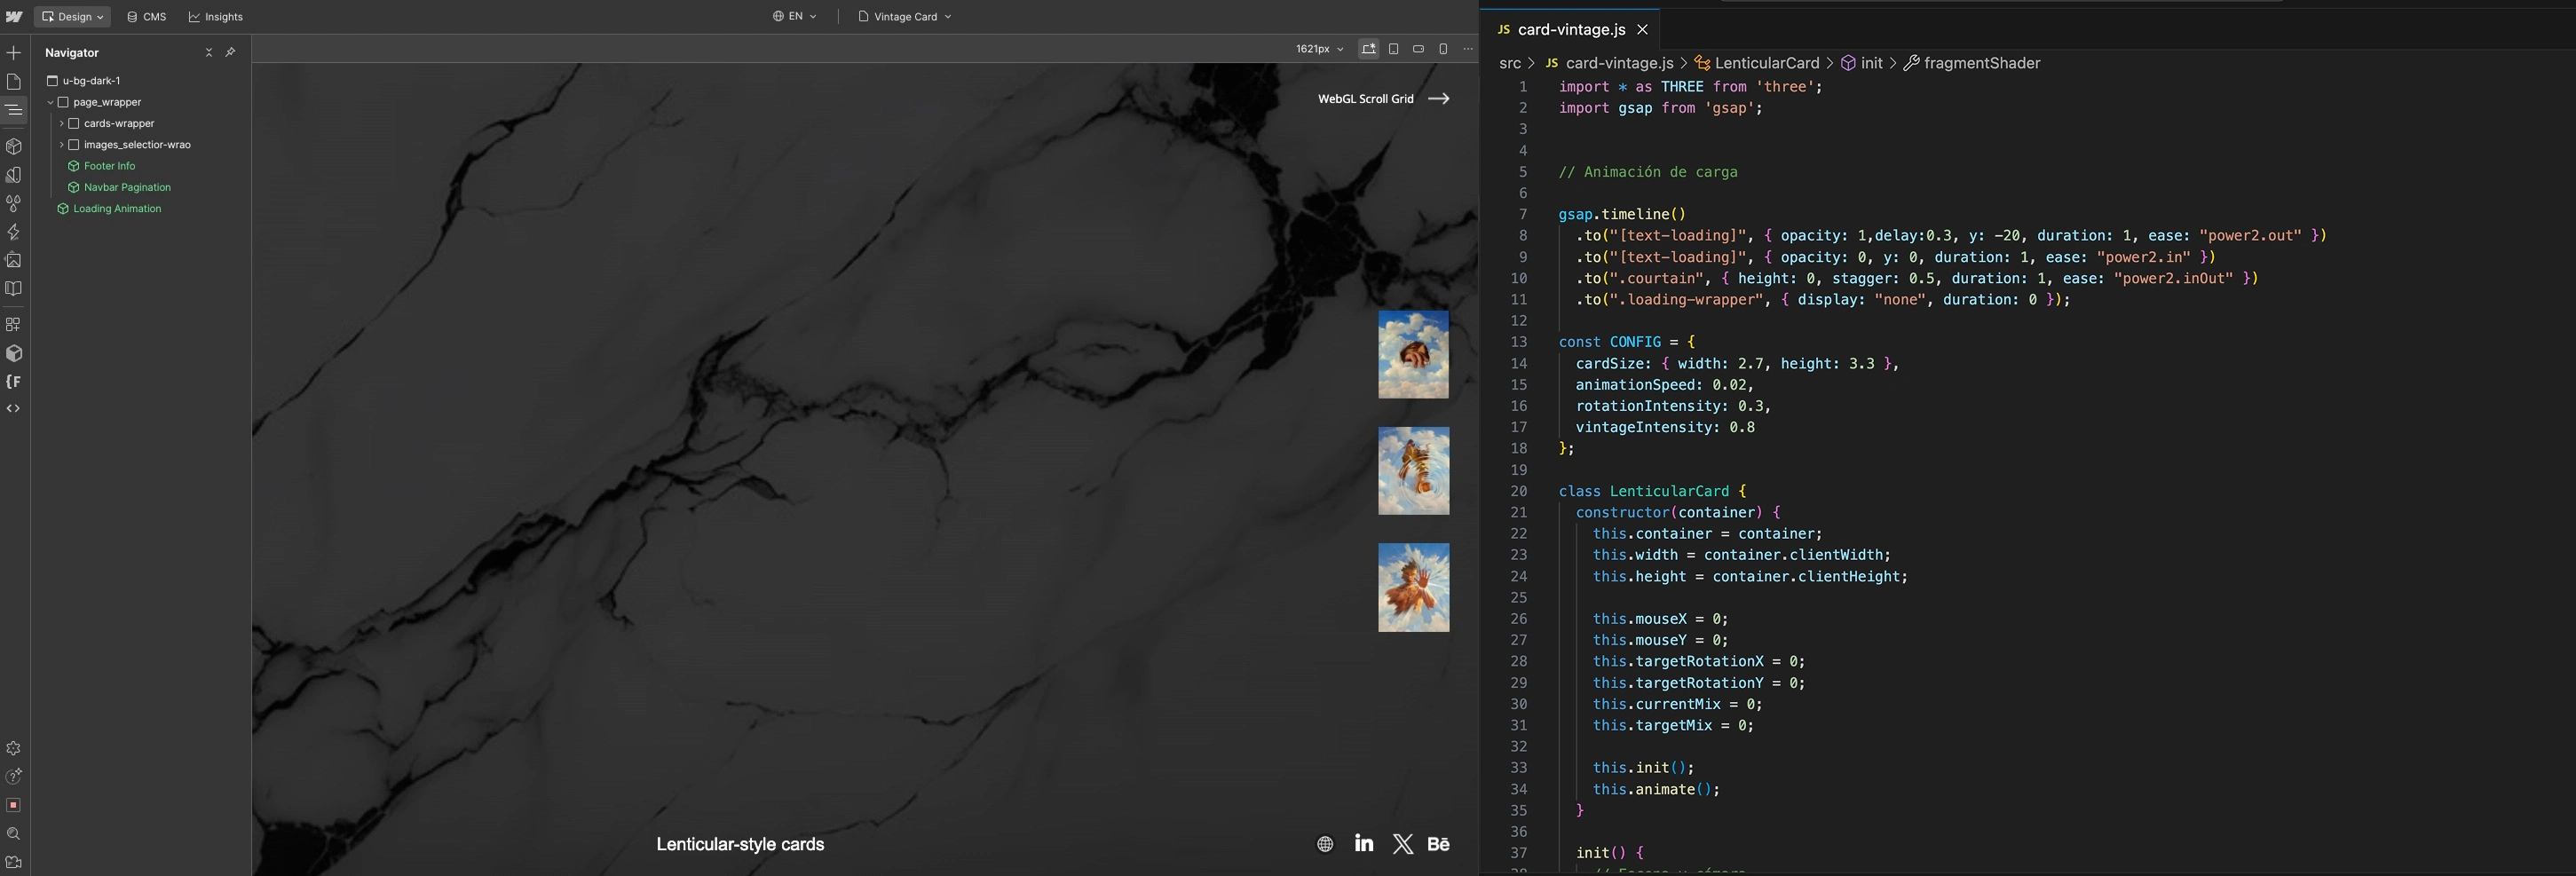Open the Add Elements panel
2576x876 pixels.
coord(13,53)
